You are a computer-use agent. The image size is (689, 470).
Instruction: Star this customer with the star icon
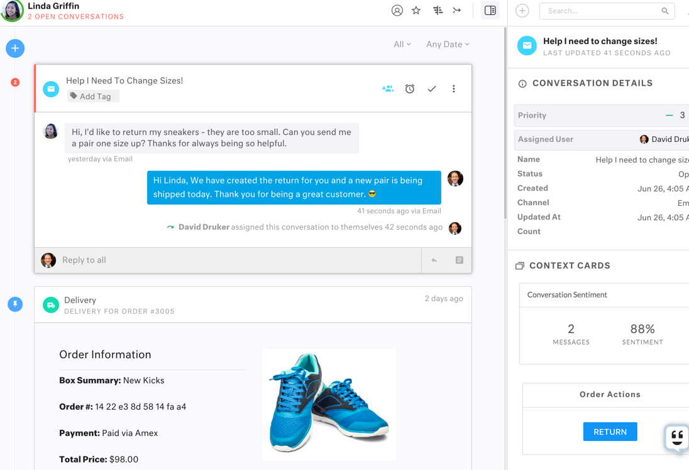[x=416, y=11]
